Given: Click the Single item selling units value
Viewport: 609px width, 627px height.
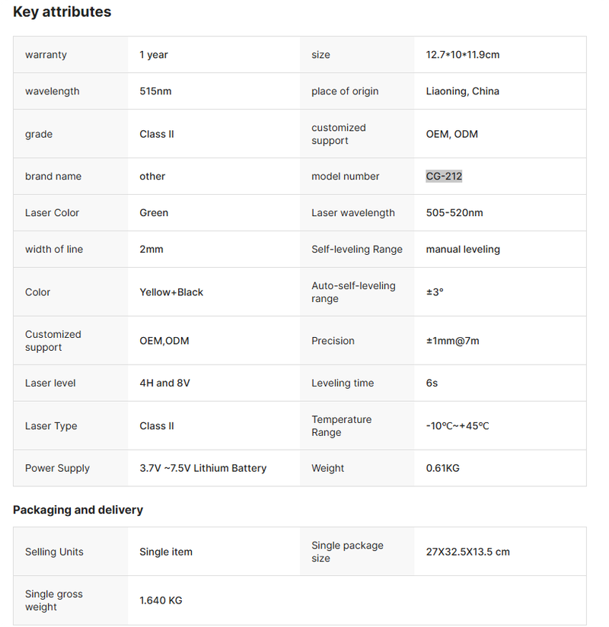Looking at the screenshot, I should [166, 552].
